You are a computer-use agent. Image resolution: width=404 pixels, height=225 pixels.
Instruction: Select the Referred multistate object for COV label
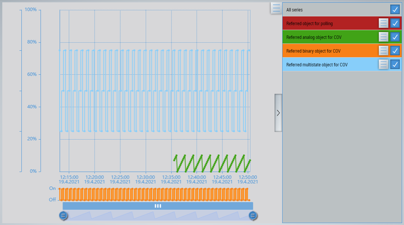pos(317,64)
